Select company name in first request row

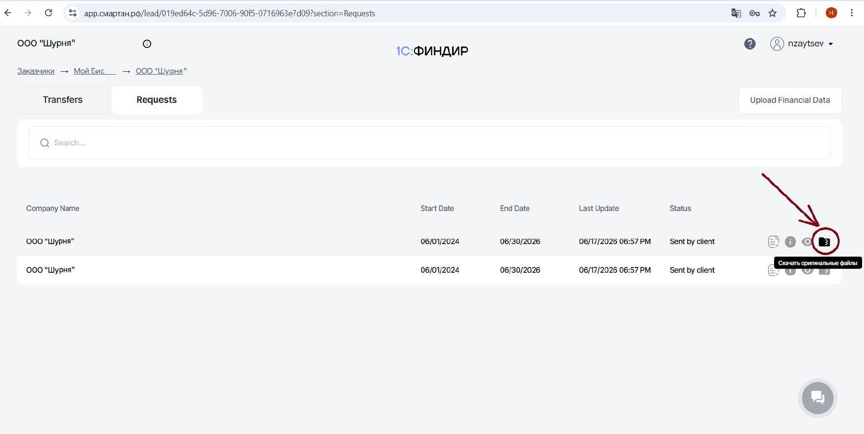point(50,241)
